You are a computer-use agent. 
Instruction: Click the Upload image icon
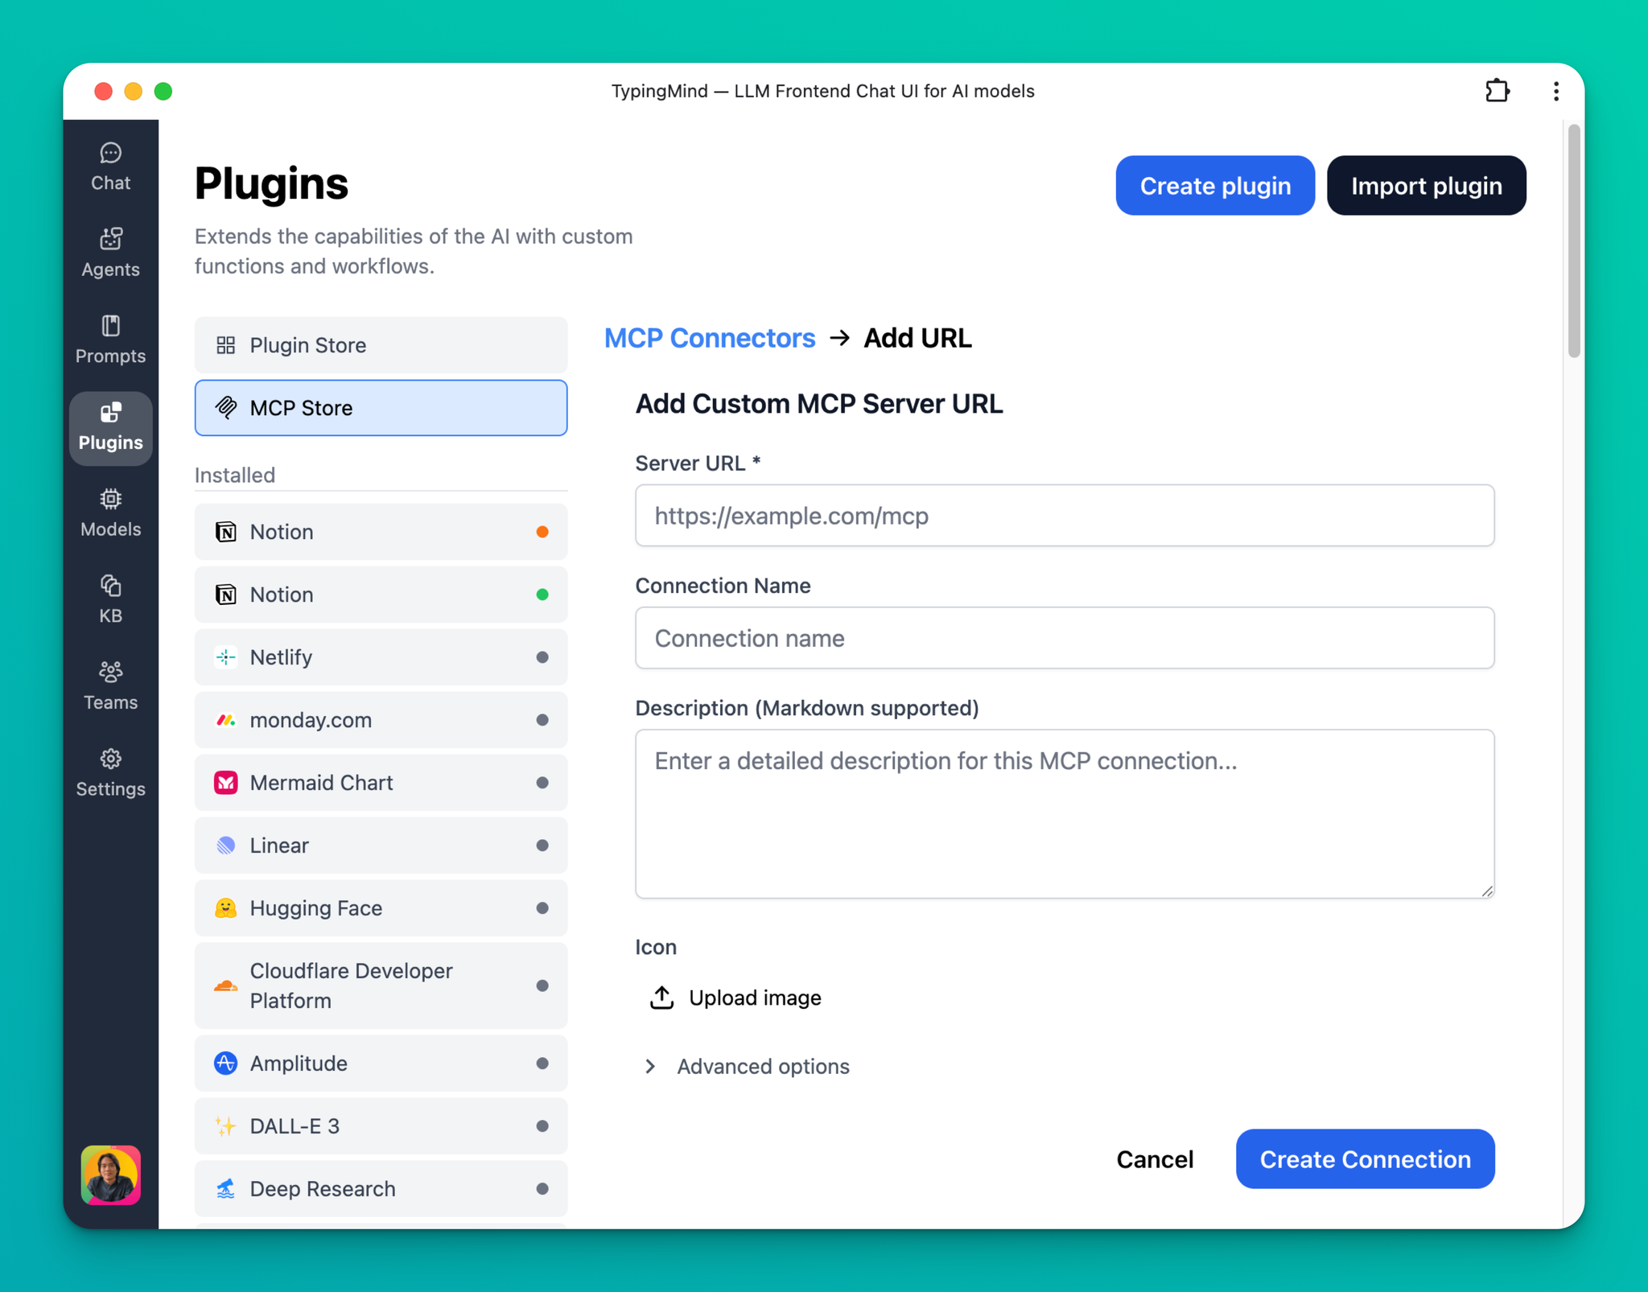click(x=661, y=998)
